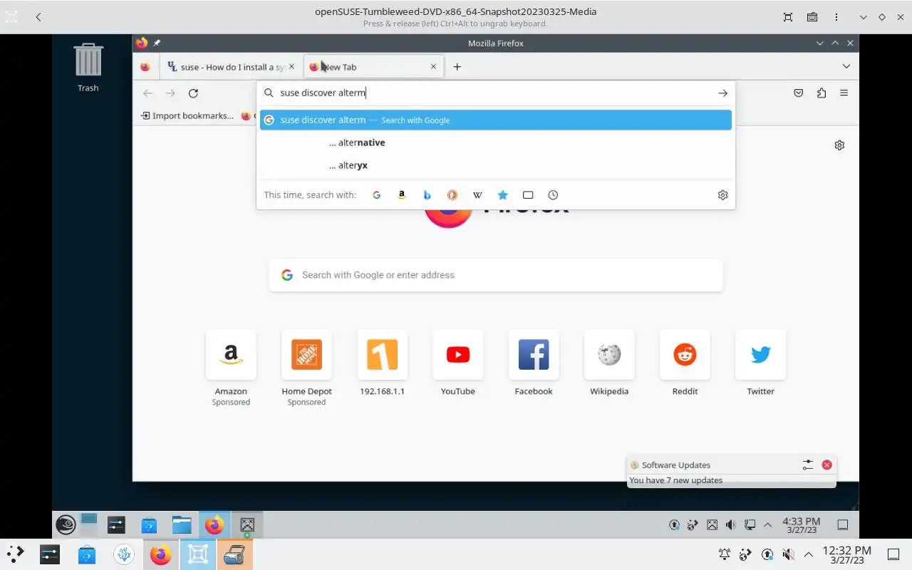The width and height of the screenshot is (912, 570).
Task: Close the 'suse - How do I install' tab
Action: coord(291,67)
